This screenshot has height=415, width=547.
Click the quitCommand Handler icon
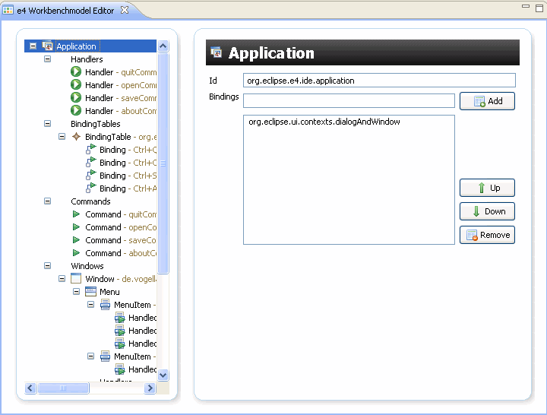tap(76, 72)
